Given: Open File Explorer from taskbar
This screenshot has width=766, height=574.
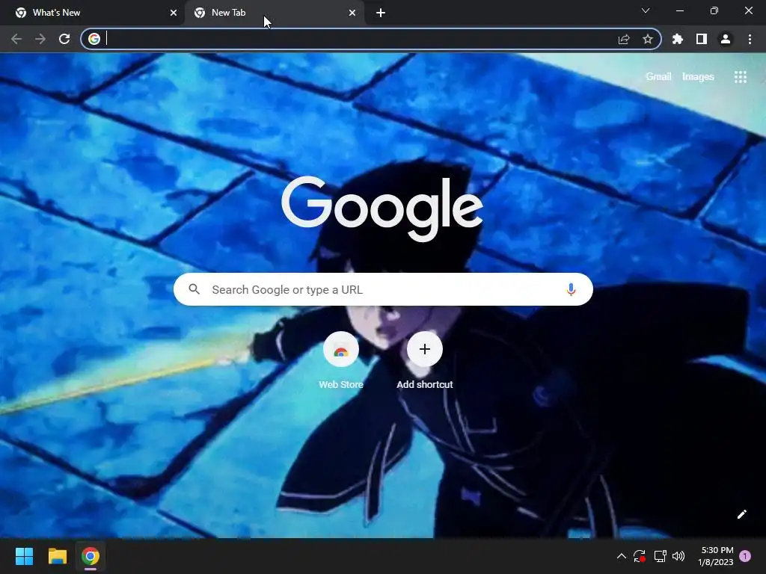Looking at the screenshot, I should (x=57, y=556).
